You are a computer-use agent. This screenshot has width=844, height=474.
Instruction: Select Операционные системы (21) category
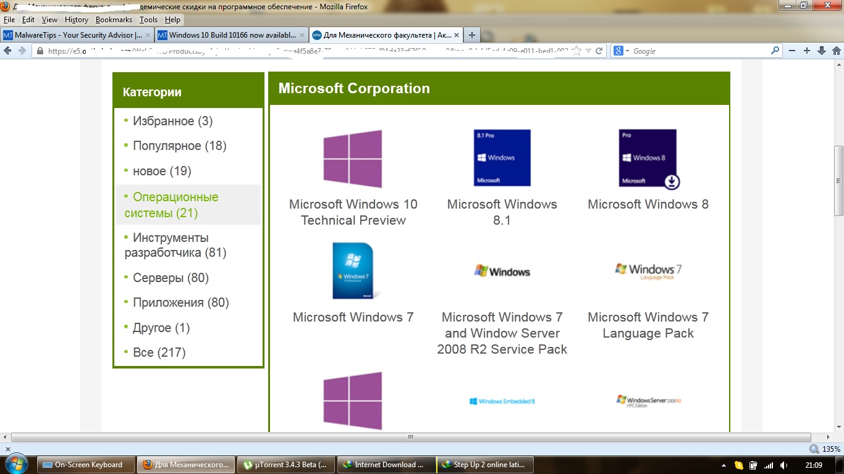[188, 205]
